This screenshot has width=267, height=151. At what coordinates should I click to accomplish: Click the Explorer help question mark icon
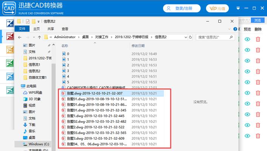click(x=235, y=29)
